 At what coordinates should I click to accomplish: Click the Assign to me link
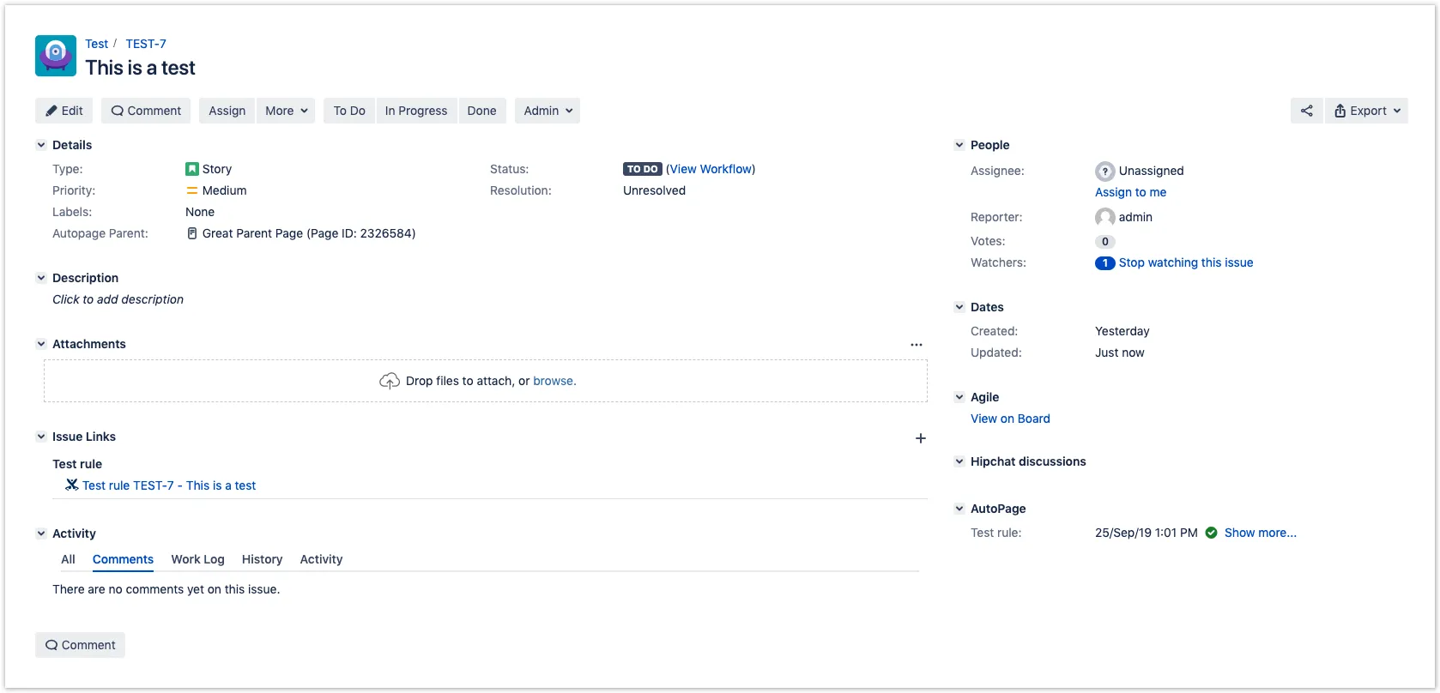point(1130,192)
